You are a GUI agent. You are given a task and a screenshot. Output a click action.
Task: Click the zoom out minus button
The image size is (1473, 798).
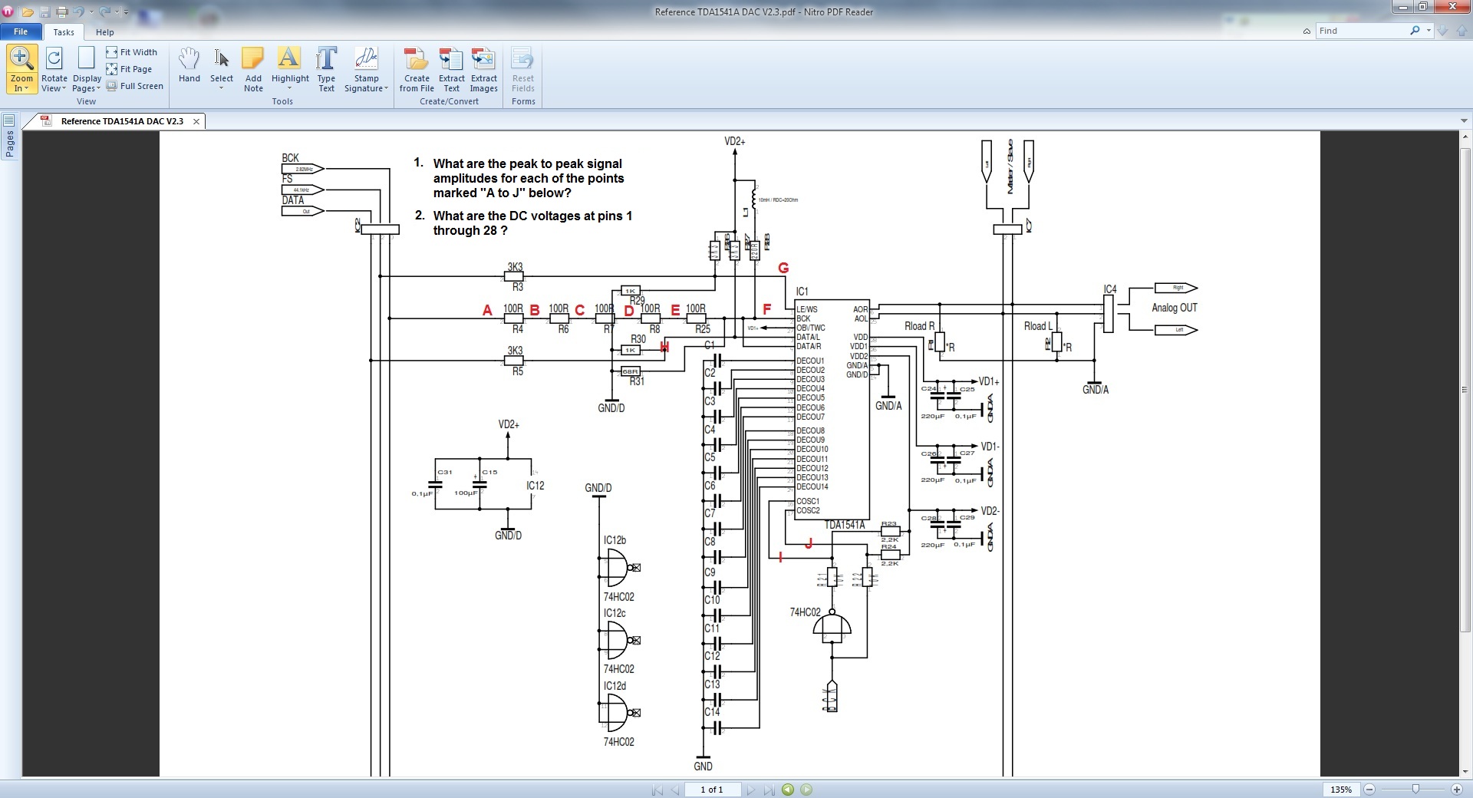tap(1369, 790)
